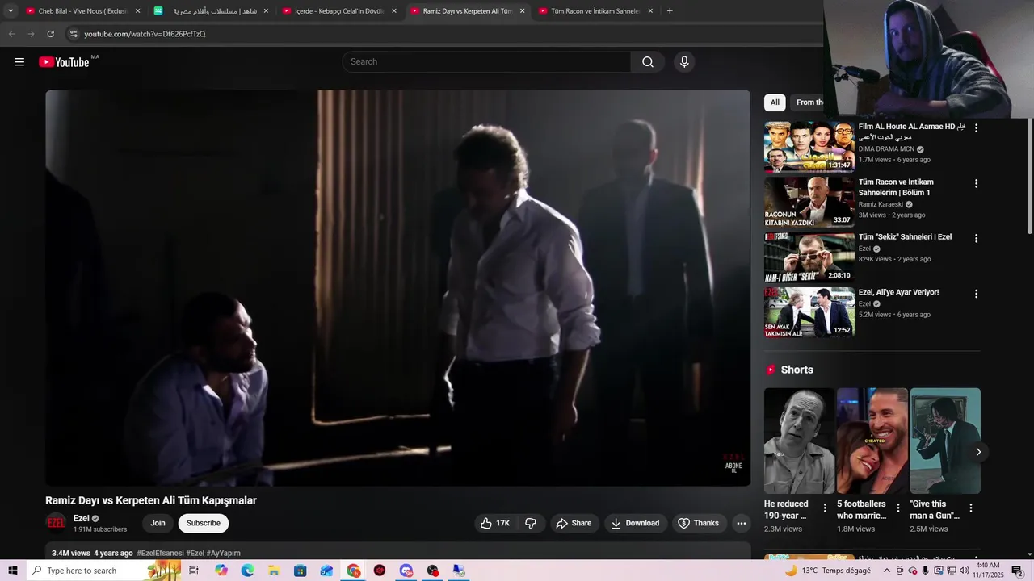Image resolution: width=1034 pixels, height=581 pixels.
Task: Send Thanks to the creator
Action: (x=698, y=523)
